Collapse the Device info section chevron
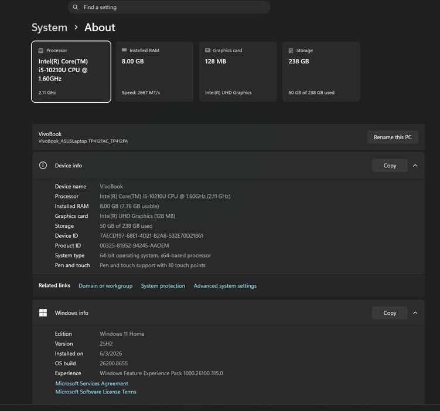440x411 pixels. tap(415, 166)
